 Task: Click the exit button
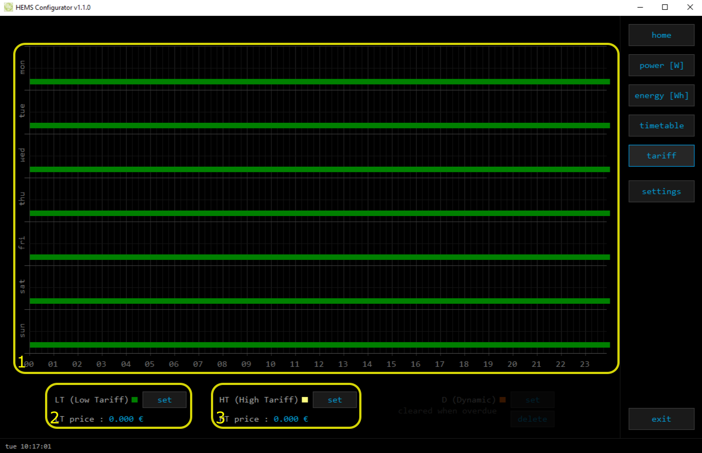661,419
